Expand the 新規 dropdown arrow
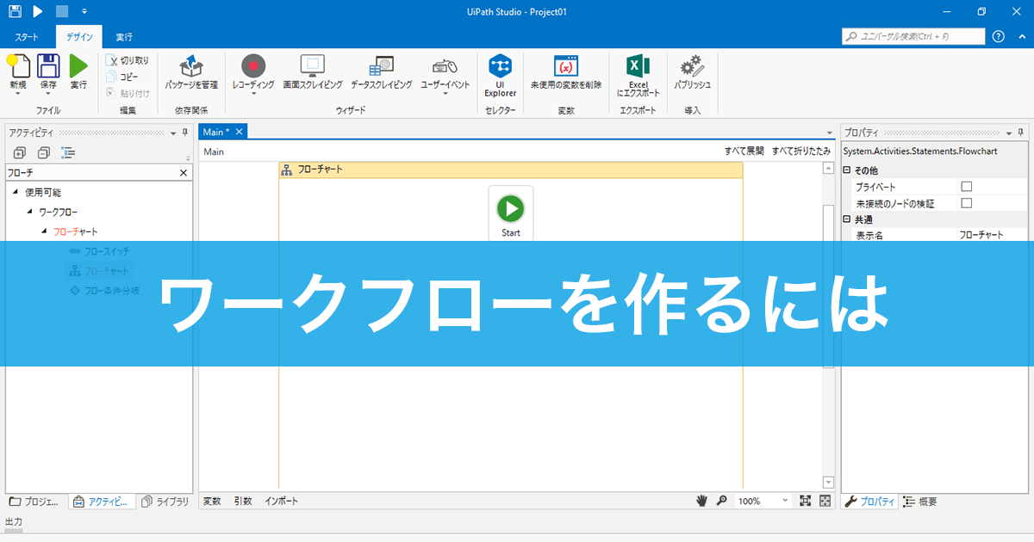 coord(18,94)
